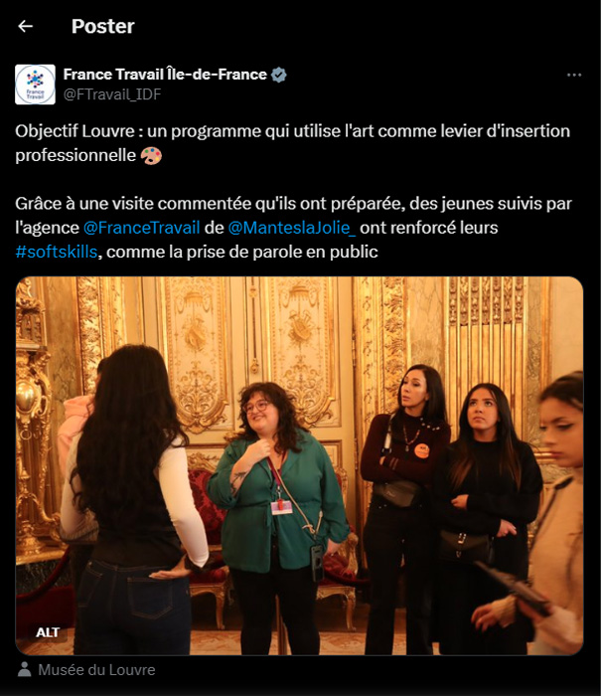Open France Travail profile avatar

35,85
